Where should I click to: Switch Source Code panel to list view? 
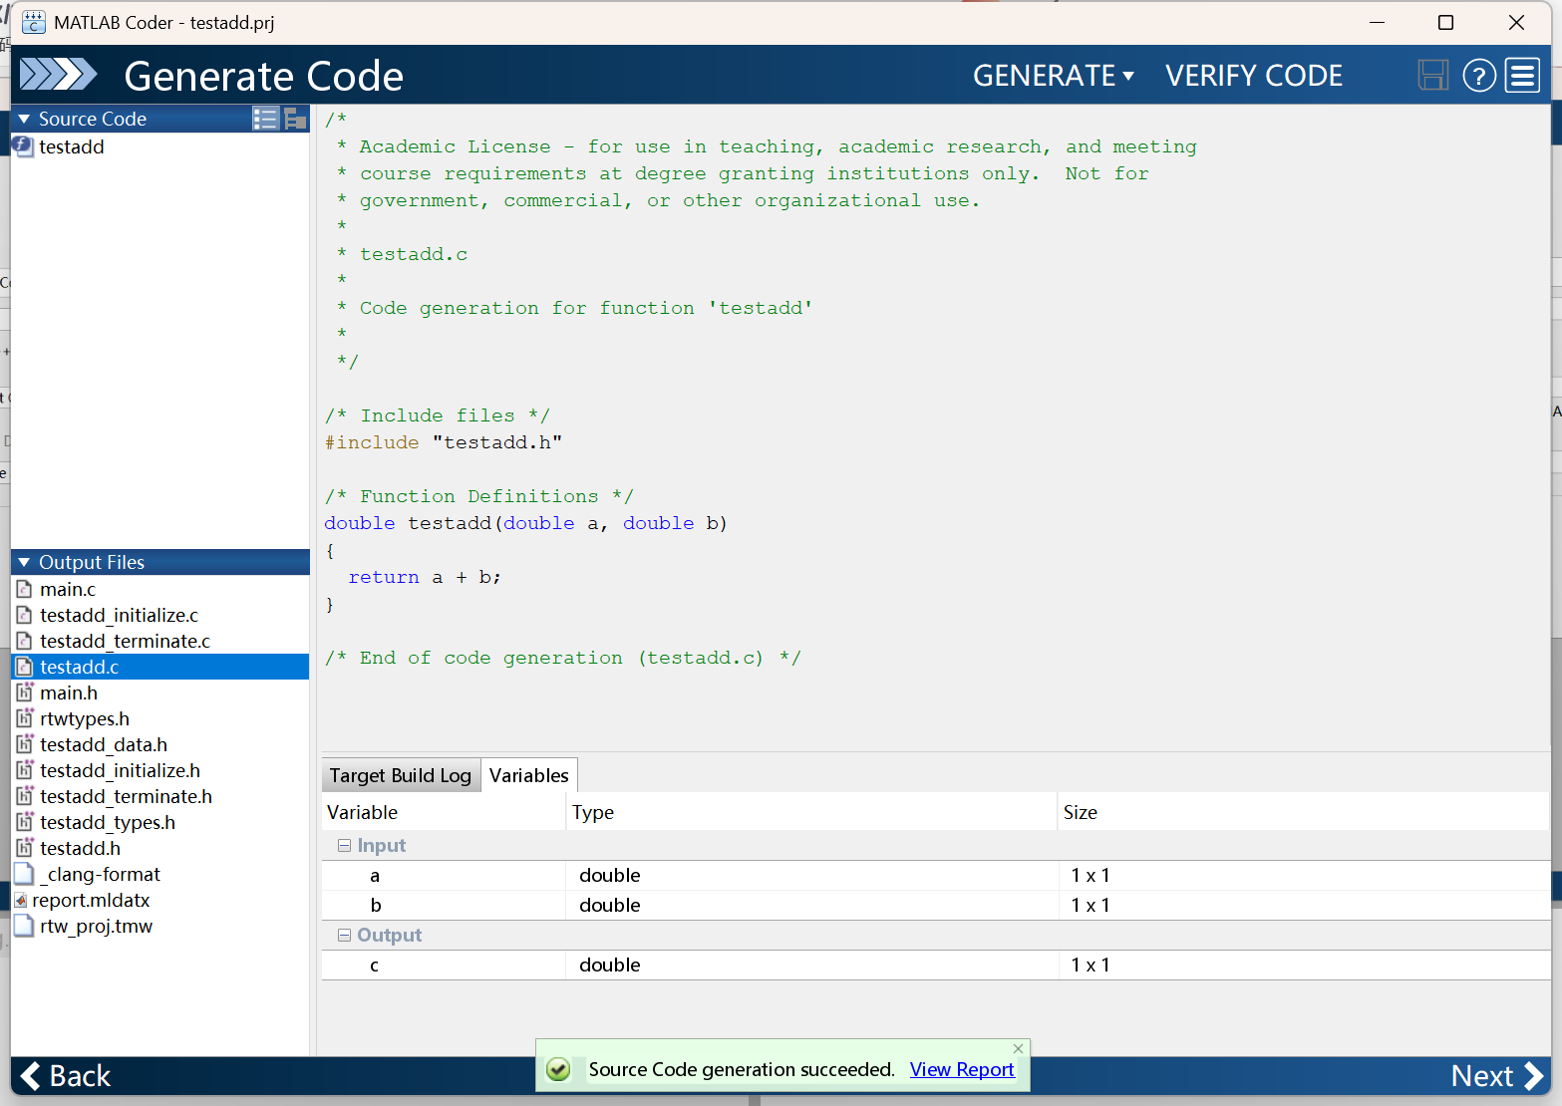pos(265,119)
